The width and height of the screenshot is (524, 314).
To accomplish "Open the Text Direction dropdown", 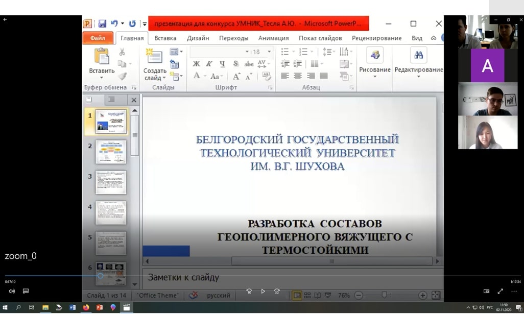I will click(346, 52).
